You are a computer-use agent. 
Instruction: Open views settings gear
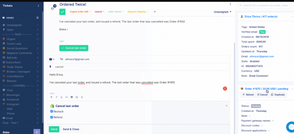[38, 18]
